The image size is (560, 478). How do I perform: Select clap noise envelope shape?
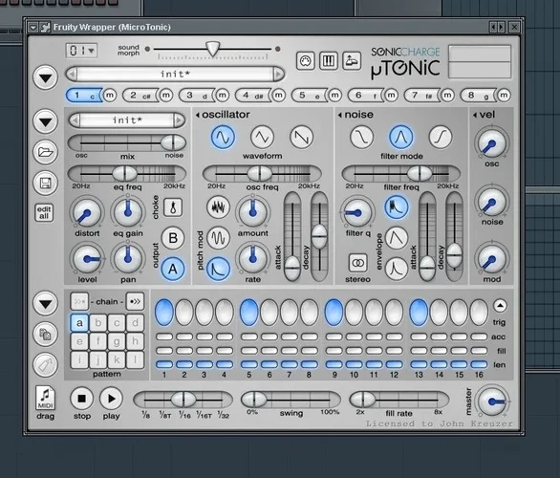tap(397, 269)
